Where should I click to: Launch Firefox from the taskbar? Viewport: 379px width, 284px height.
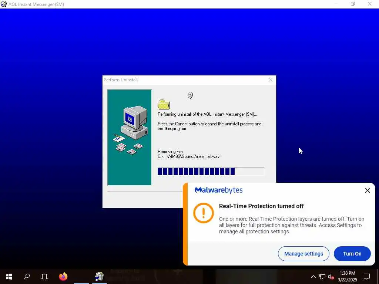coord(63,277)
